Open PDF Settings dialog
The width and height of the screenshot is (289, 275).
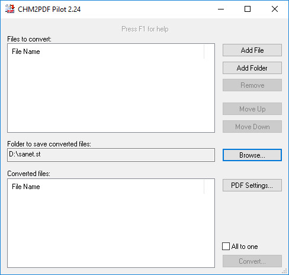coord(252,186)
